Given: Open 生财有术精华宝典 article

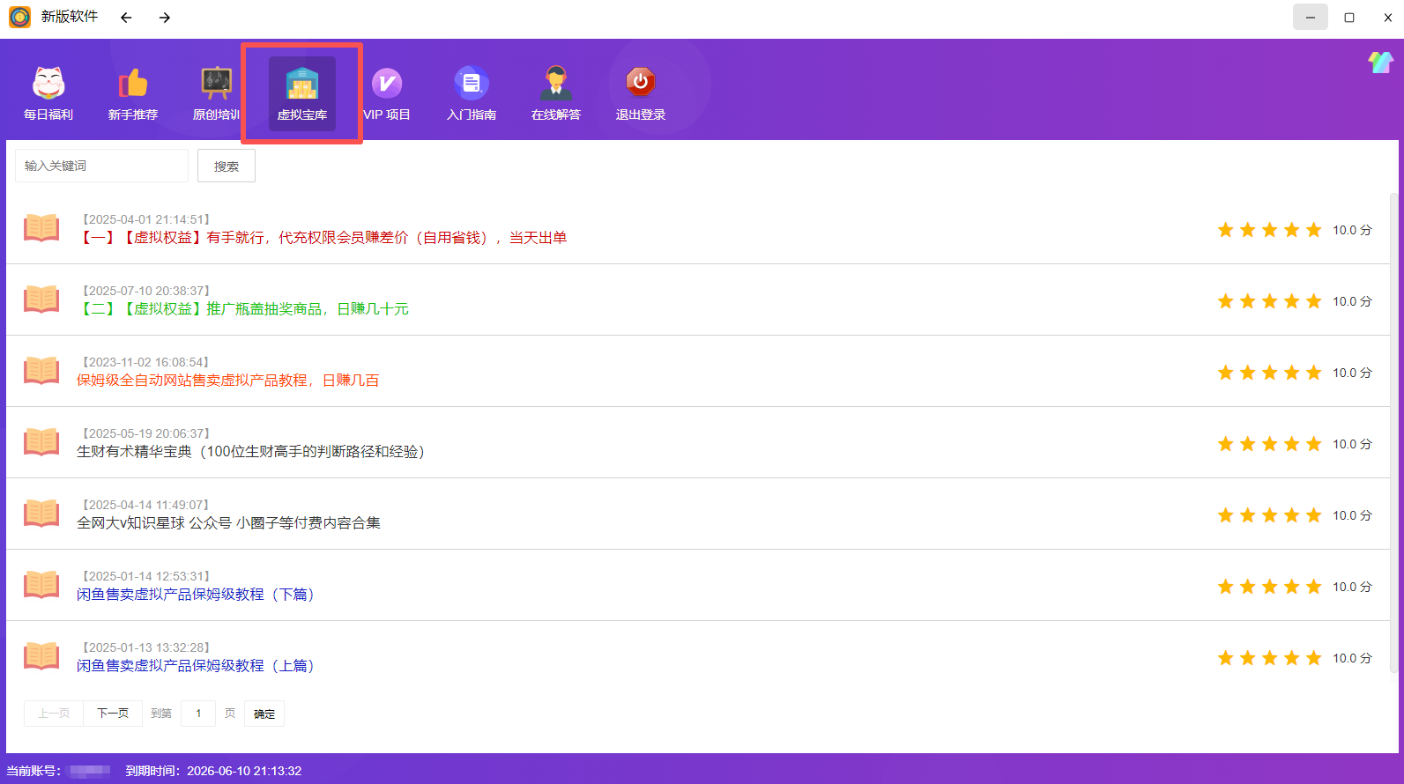Looking at the screenshot, I should (250, 452).
